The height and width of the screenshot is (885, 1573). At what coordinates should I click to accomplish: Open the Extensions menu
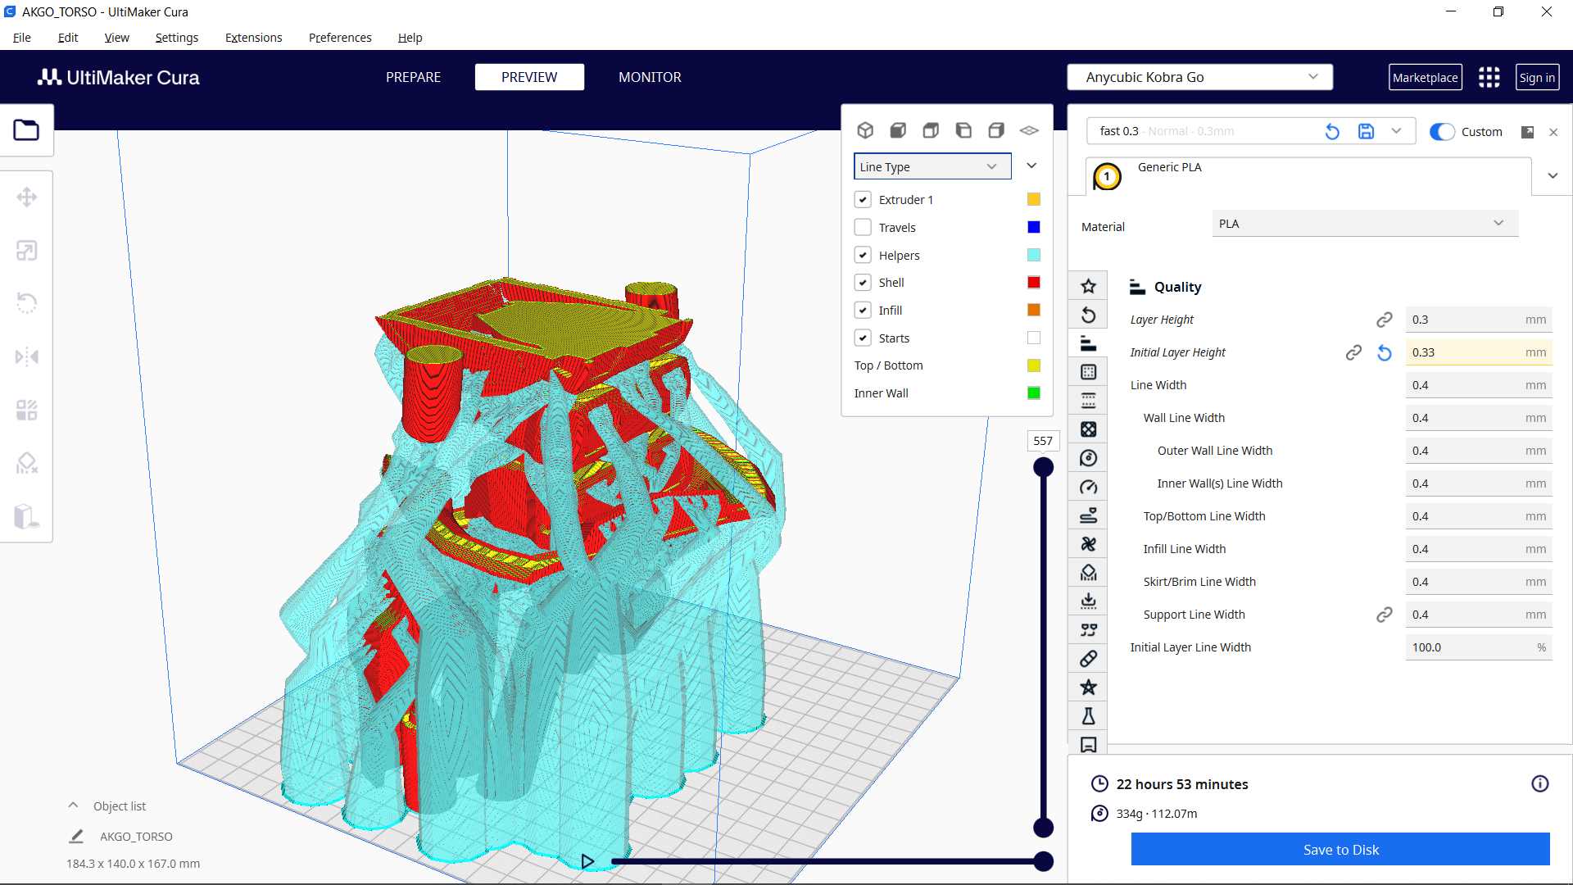point(253,37)
